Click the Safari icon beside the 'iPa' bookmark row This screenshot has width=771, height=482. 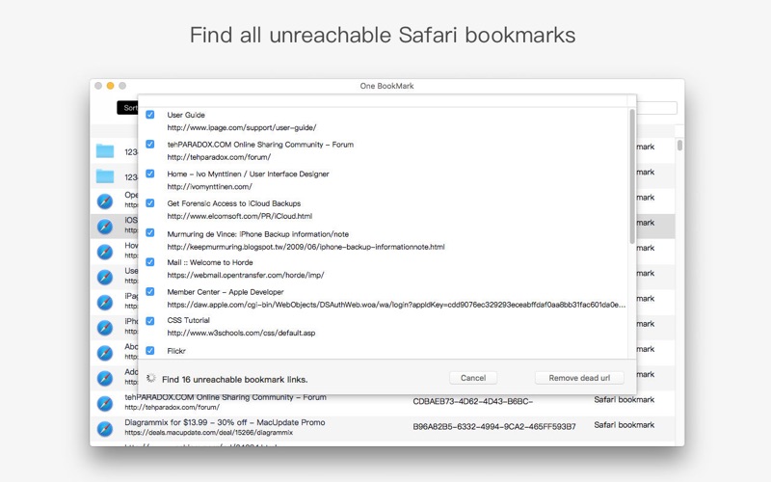click(105, 303)
